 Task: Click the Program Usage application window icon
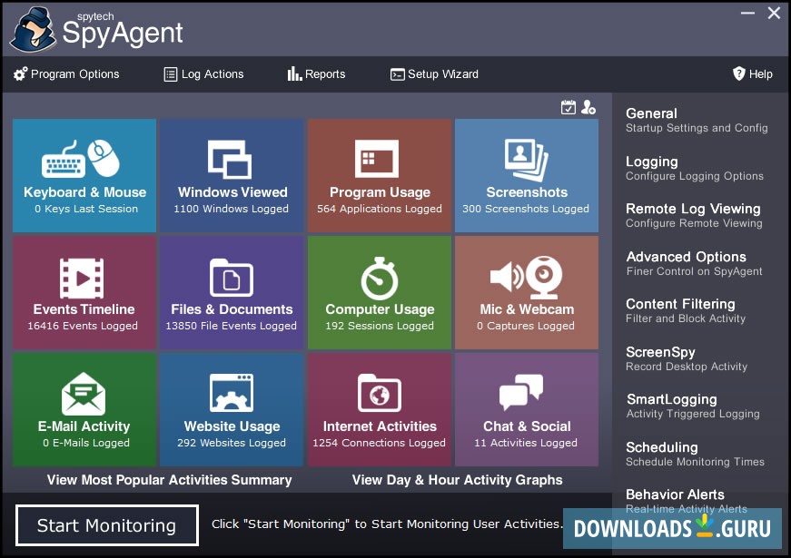377,159
